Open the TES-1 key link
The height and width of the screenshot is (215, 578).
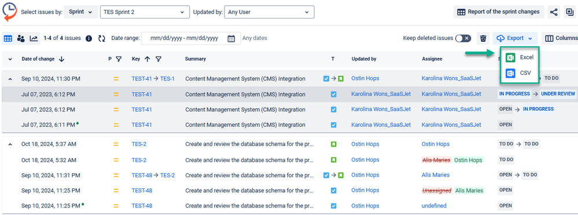point(167,79)
